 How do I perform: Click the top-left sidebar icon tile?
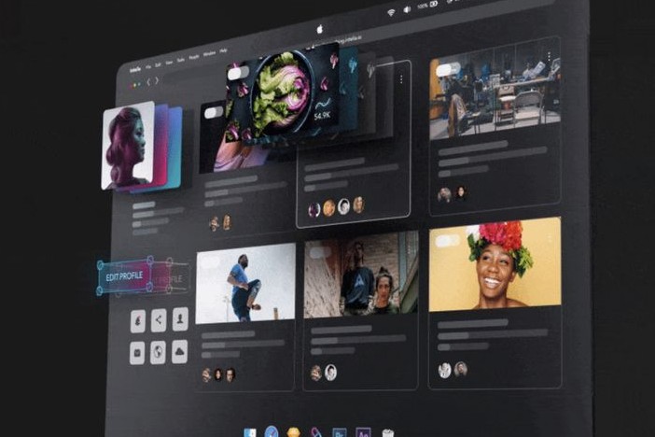137,321
